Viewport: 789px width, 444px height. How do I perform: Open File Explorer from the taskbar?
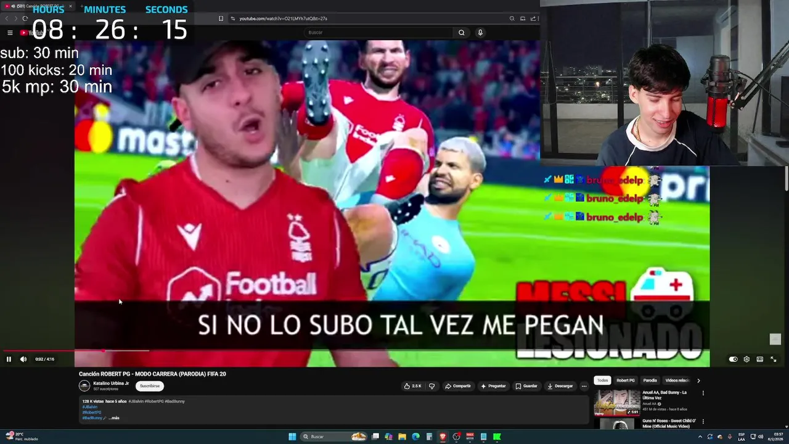[402, 437]
